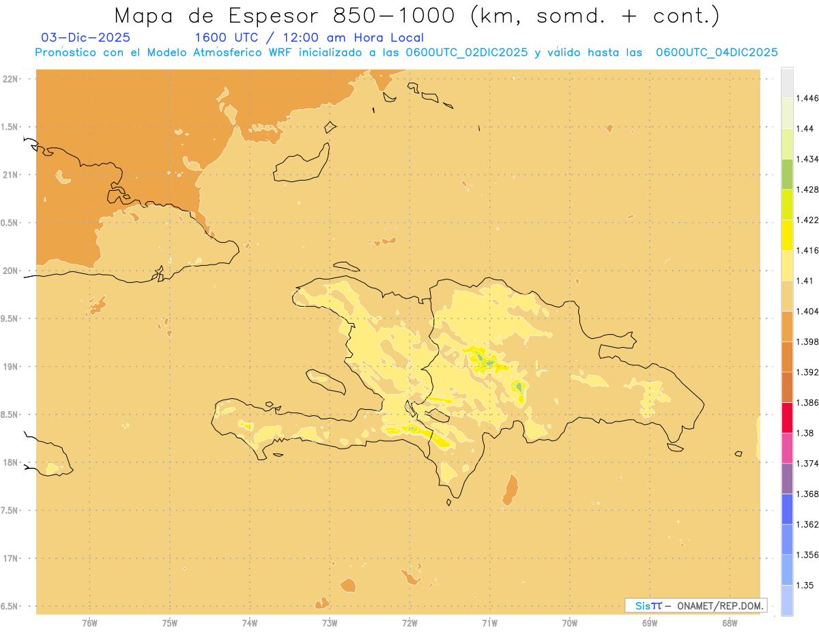Image resolution: width=819 pixels, height=632 pixels.
Task: Click the '0600UTC_04DIC2025' valid-until timestamp
Action: point(717,52)
